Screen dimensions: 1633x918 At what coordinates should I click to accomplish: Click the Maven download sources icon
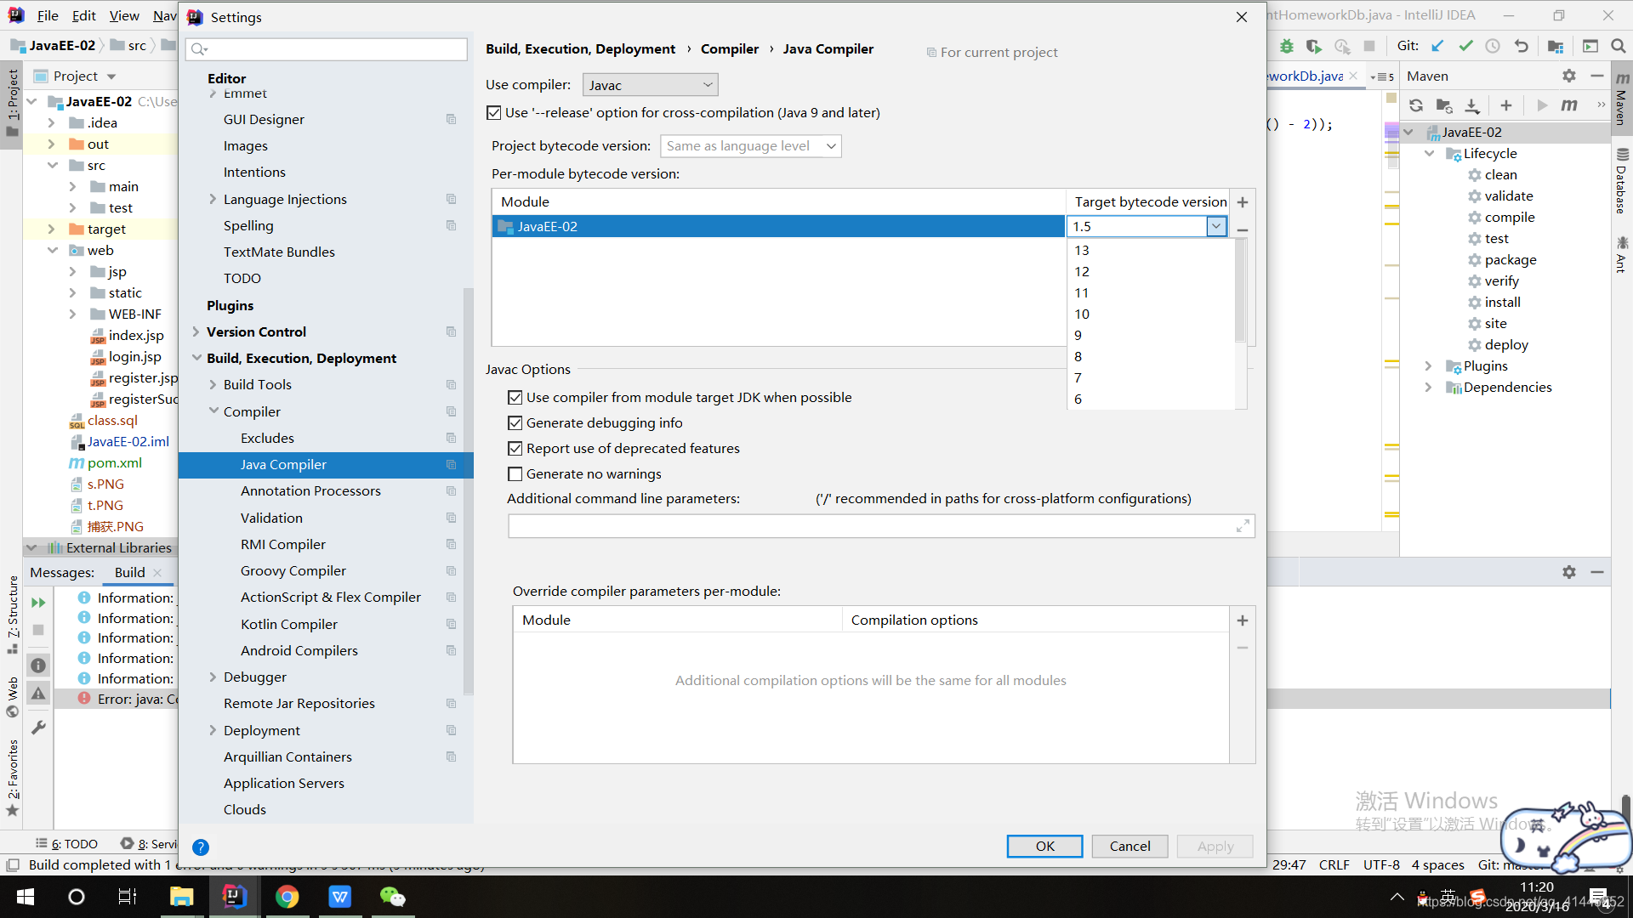coord(1472,105)
